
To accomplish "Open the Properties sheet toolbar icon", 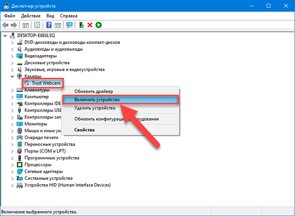I will [x=37, y=25].
